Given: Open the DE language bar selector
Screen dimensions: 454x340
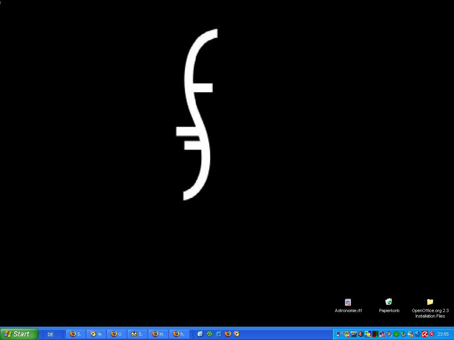Looking at the screenshot, I should click(x=50, y=334).
